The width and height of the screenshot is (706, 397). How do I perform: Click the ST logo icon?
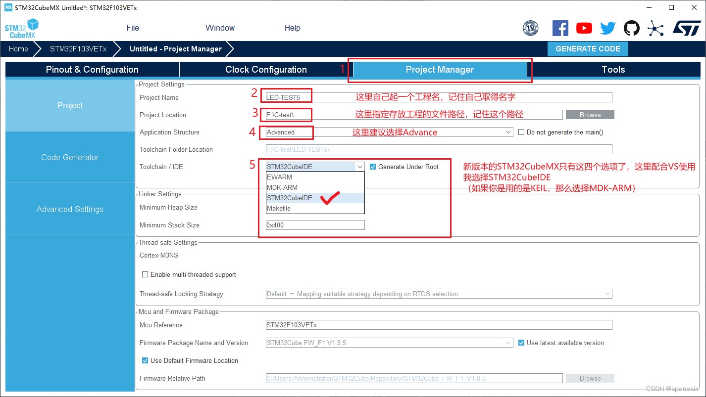pyautogui.click(x=687, y=28)
